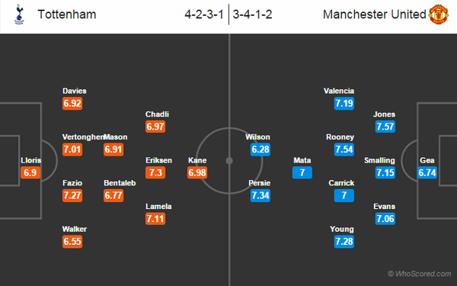
Task: Select the 3-4-1-2 formation label
Action: [252, 14]
